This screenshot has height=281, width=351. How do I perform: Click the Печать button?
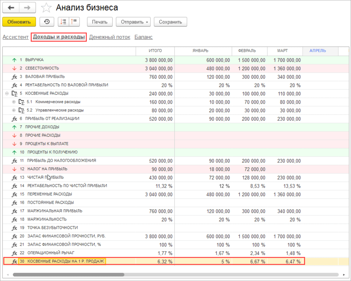click(100, 22)
